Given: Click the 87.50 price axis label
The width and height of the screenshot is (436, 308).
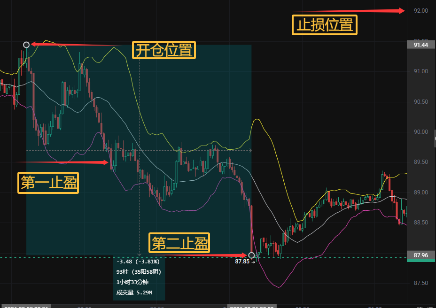Looking at the screenshot, I should (x=420, y=283).
